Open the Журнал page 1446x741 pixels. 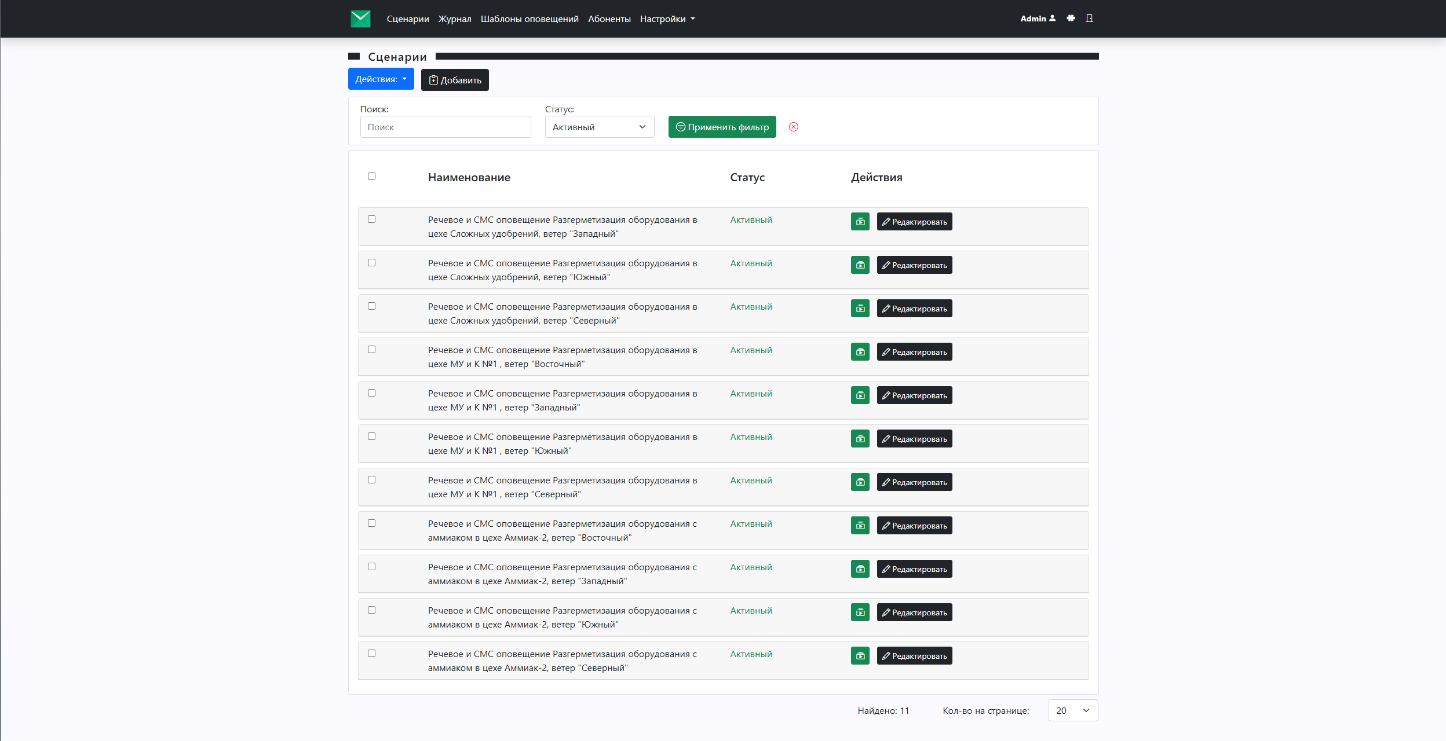(455, 19)
